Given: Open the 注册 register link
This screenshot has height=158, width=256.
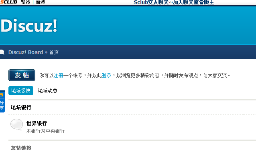Looking at the screenshot, I should click(x=58, y=76).
